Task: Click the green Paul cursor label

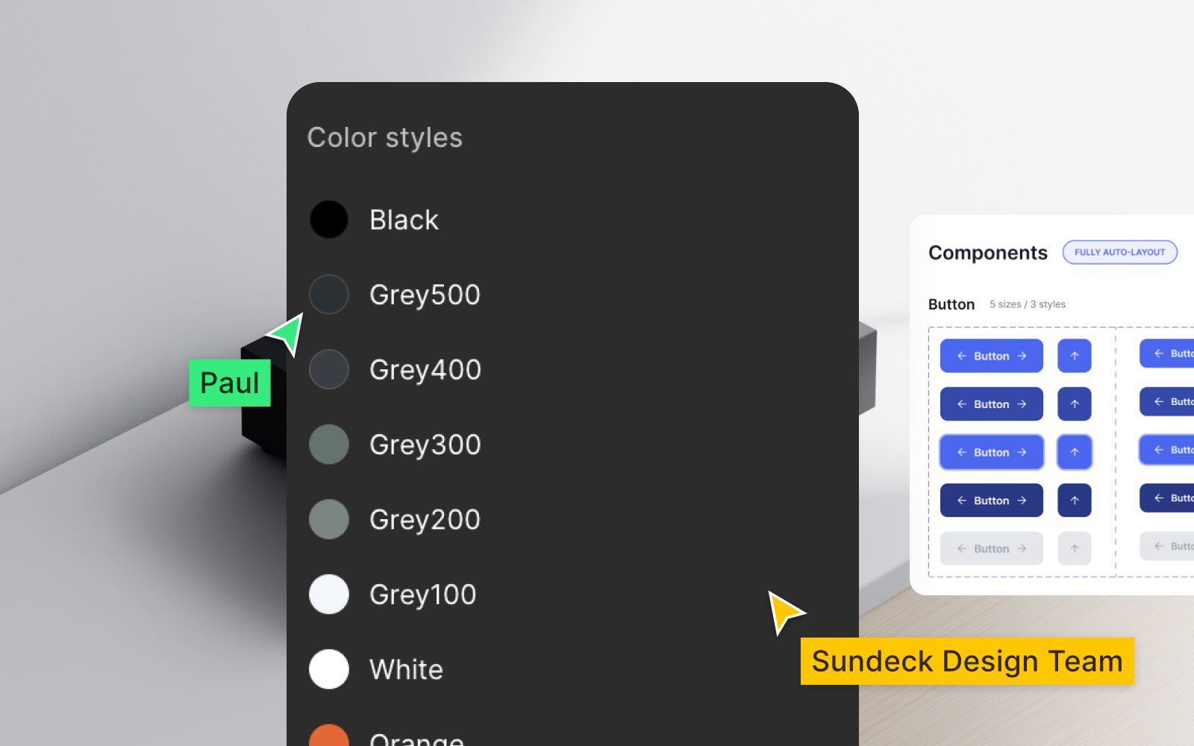Action: click(x=230, y=383)
